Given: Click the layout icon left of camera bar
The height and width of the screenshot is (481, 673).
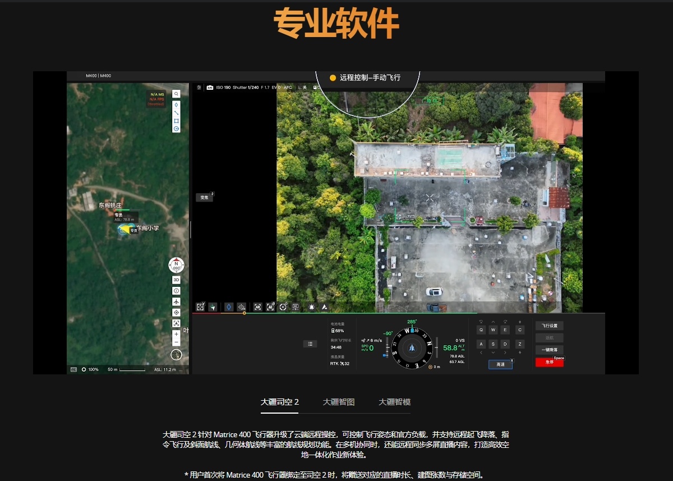Looking at the screenshot, I should [199, 87].
